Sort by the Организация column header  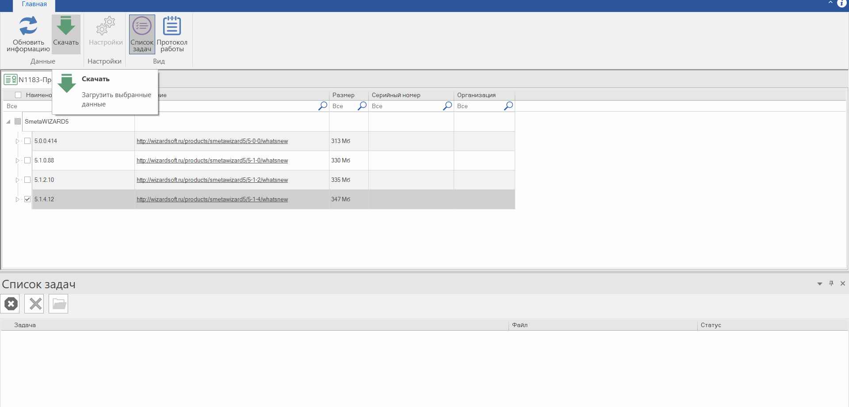[x=484, y=95]
